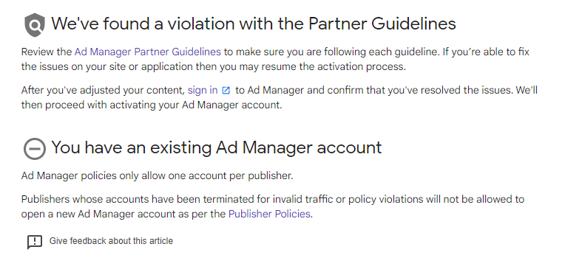Image resolution: width=565 pixels, height=272 pixels.
Task: Click the line starting 'the issues on your site or application'
Action: (x=213, y=67)
